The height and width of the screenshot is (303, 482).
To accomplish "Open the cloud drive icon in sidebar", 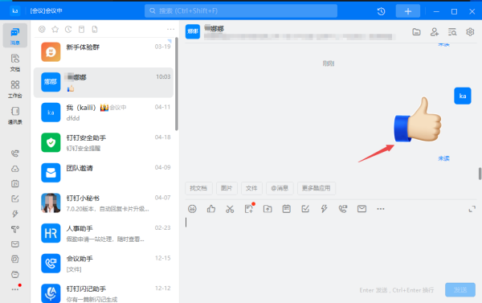I will [15, 169].
